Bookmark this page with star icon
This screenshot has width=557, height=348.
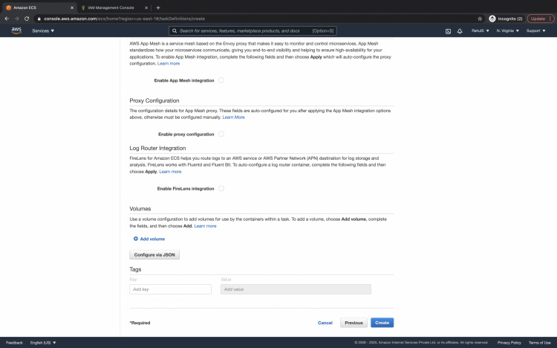[x=480, y=18]
